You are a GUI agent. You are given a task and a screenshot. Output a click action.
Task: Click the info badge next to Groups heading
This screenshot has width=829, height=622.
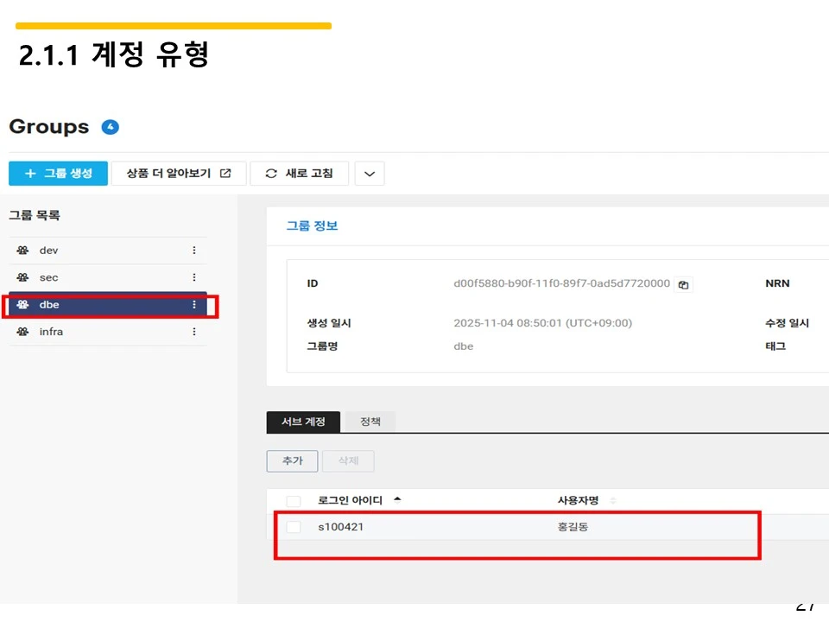pyautogui.click(x=110, y=126)
